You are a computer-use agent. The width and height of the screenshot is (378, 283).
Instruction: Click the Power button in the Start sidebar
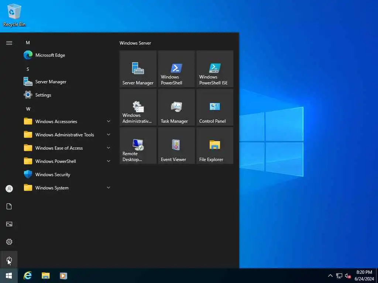click(x=9, y=259)
